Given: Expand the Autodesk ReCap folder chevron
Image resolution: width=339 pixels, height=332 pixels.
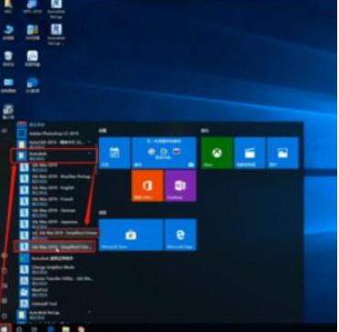Looking at the screenshot, I should tap(90, 312).
